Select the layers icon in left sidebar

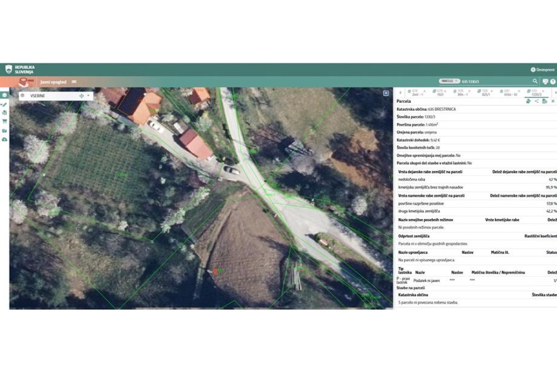(4, 95)
